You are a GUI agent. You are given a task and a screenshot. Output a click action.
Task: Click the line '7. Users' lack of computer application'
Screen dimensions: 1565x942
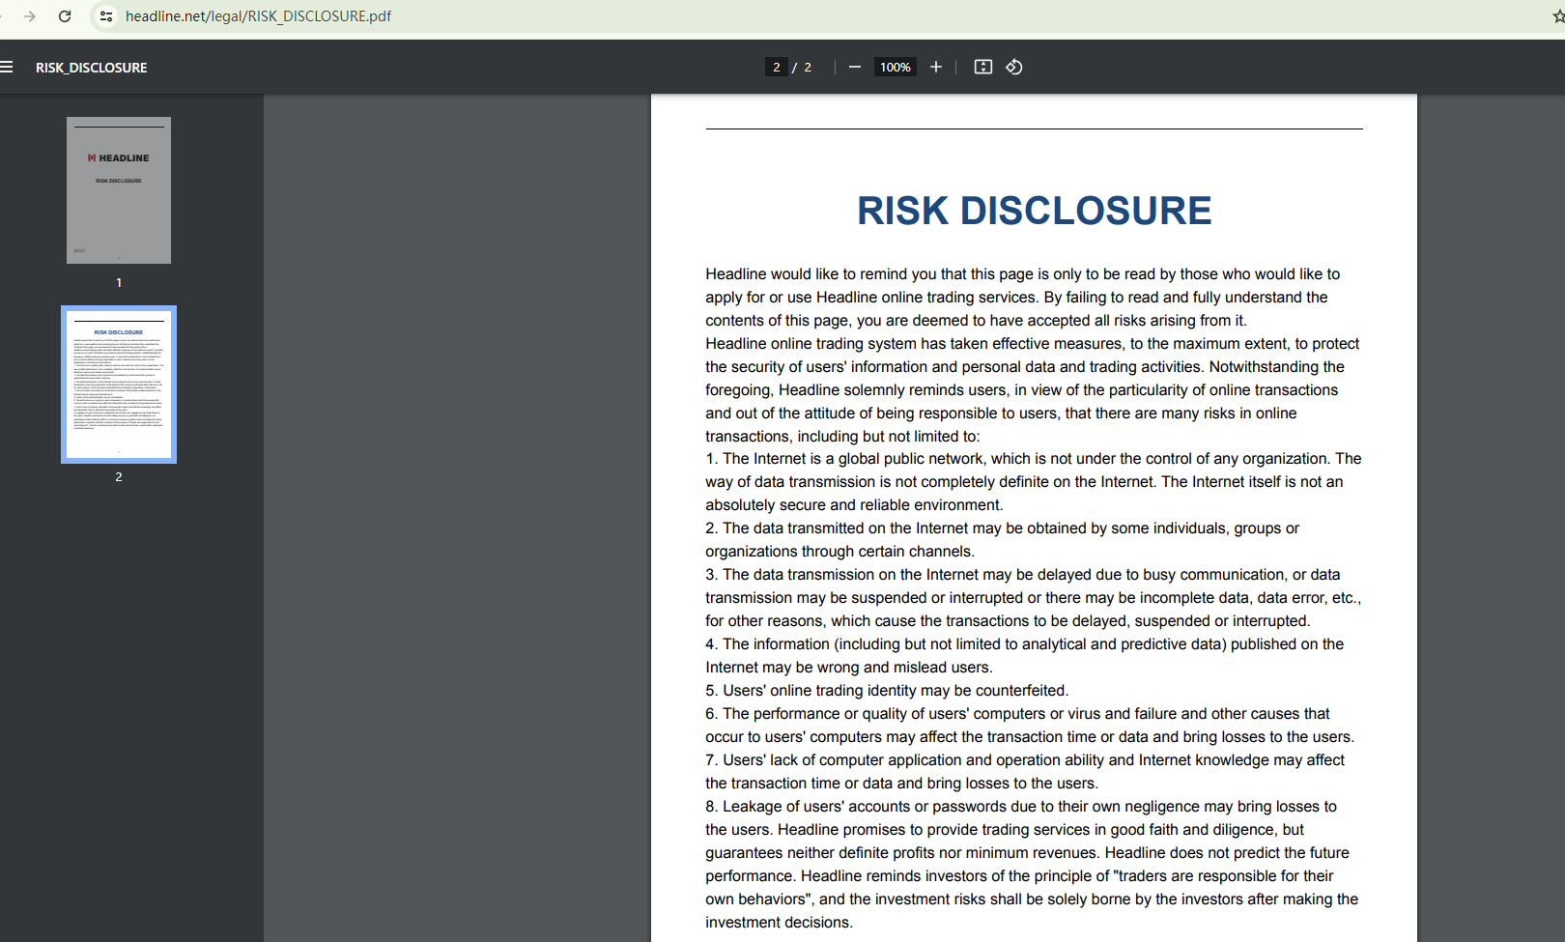(x=1025, y=760)
